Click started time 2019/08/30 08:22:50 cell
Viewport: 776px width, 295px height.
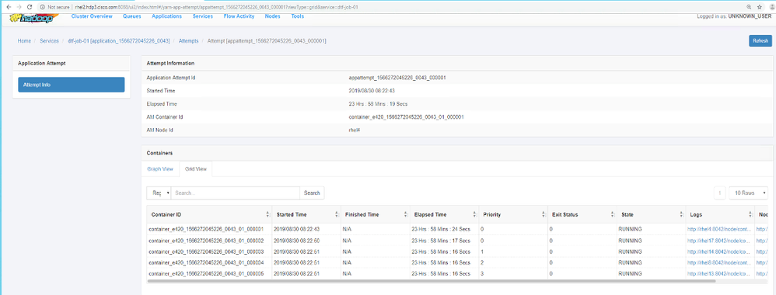coord(298,241)
